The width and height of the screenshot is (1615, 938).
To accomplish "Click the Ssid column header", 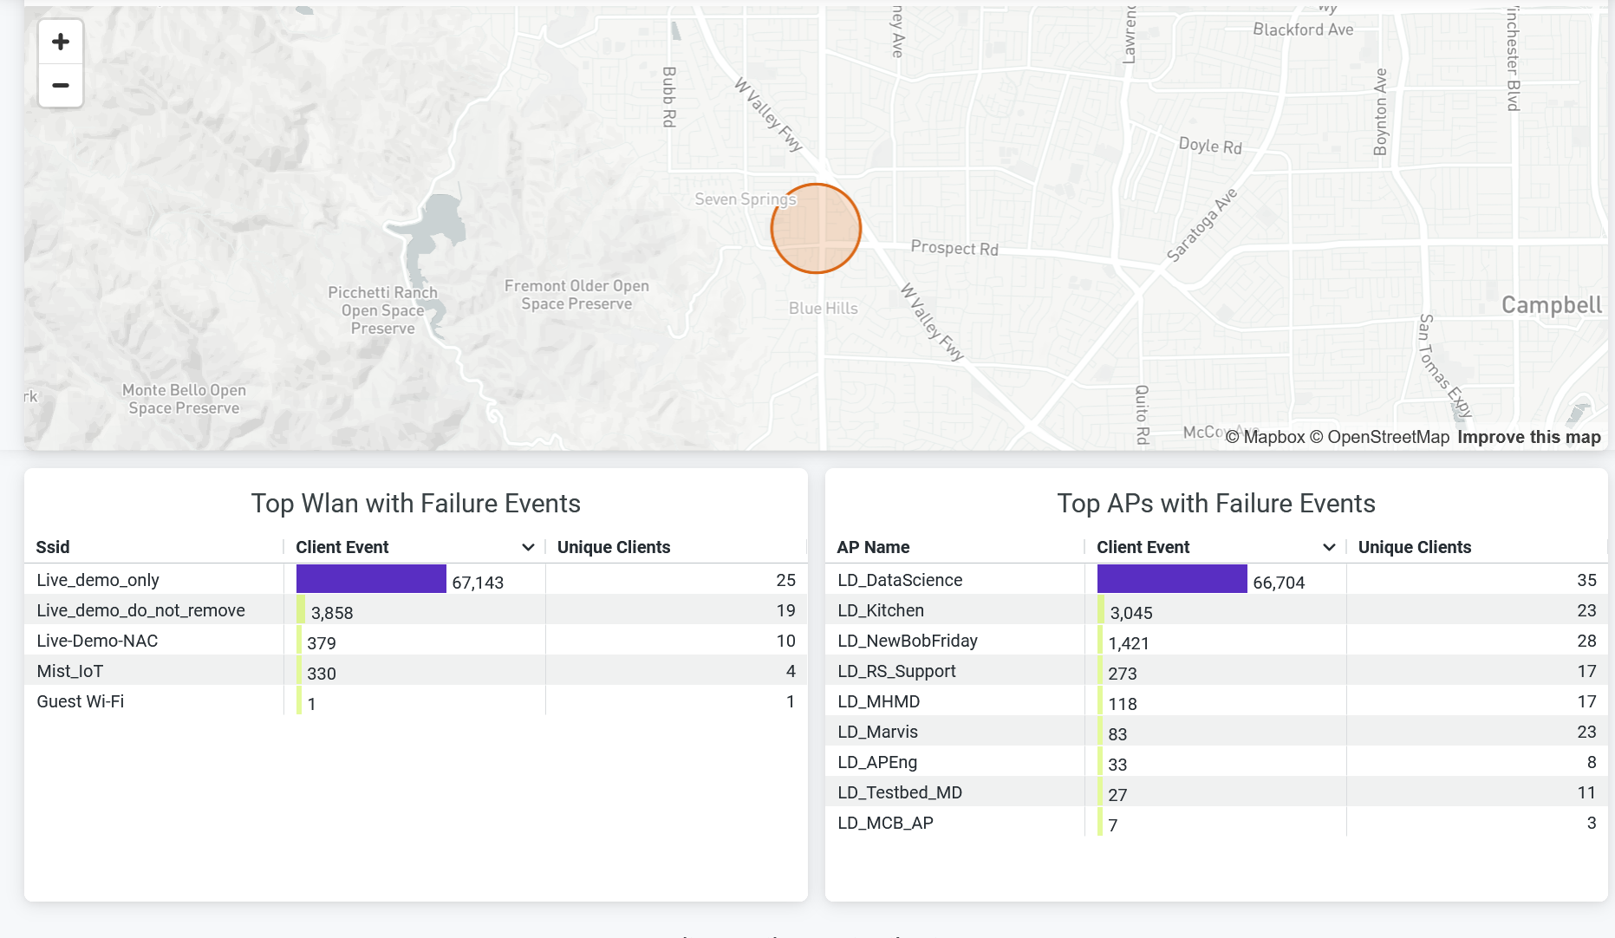I will pyautogui.click(x=53, y=547).
